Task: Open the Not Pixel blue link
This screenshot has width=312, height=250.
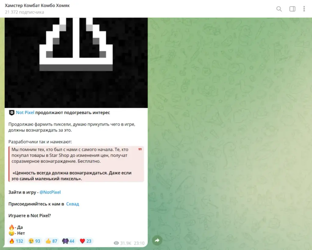Action: pos(25,113)
